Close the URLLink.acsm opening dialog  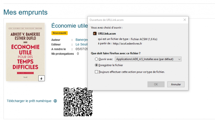(185, 20)
